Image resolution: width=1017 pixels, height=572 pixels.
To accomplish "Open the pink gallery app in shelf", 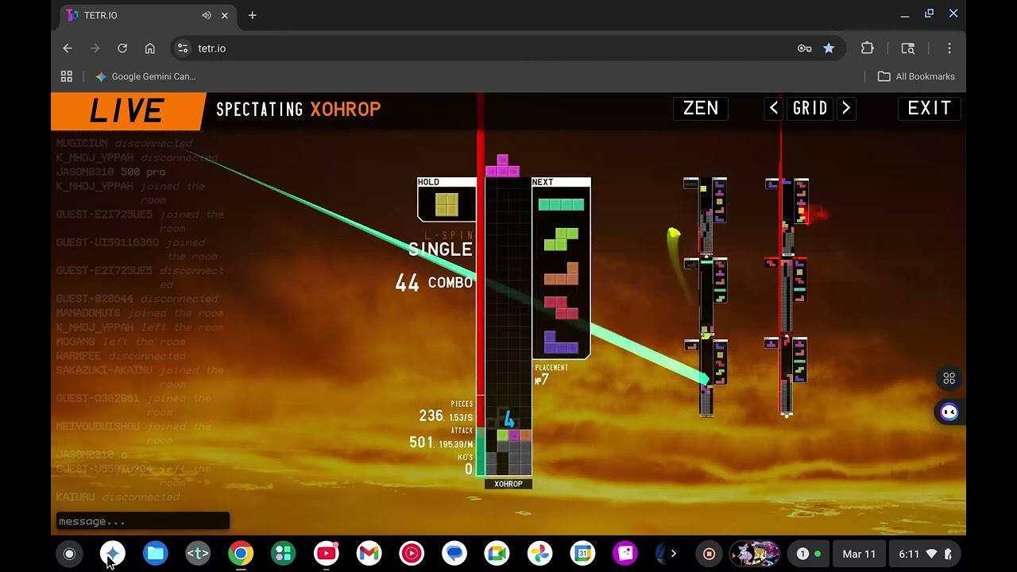I will (625, 554).
